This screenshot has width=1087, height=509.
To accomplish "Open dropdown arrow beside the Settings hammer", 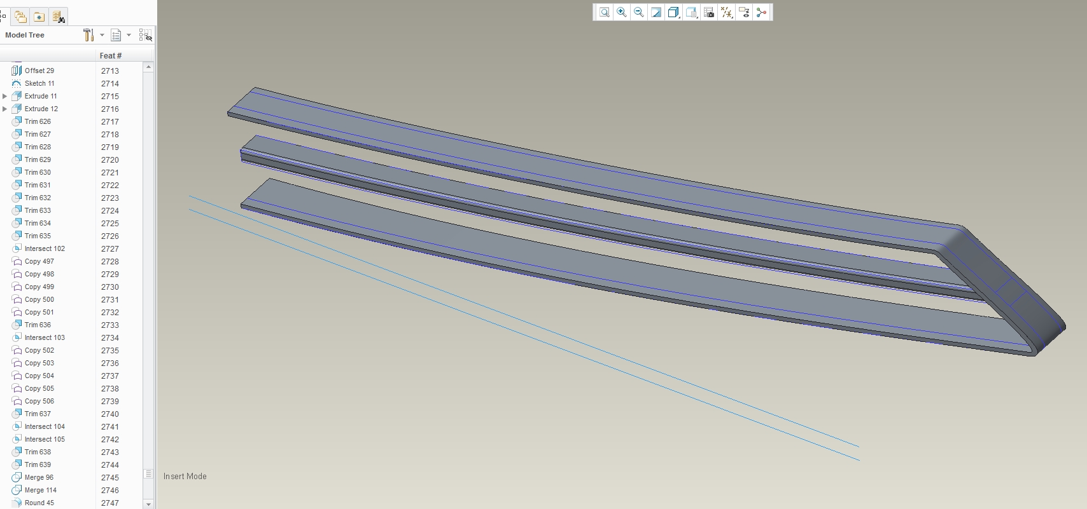I will point(102,35).
